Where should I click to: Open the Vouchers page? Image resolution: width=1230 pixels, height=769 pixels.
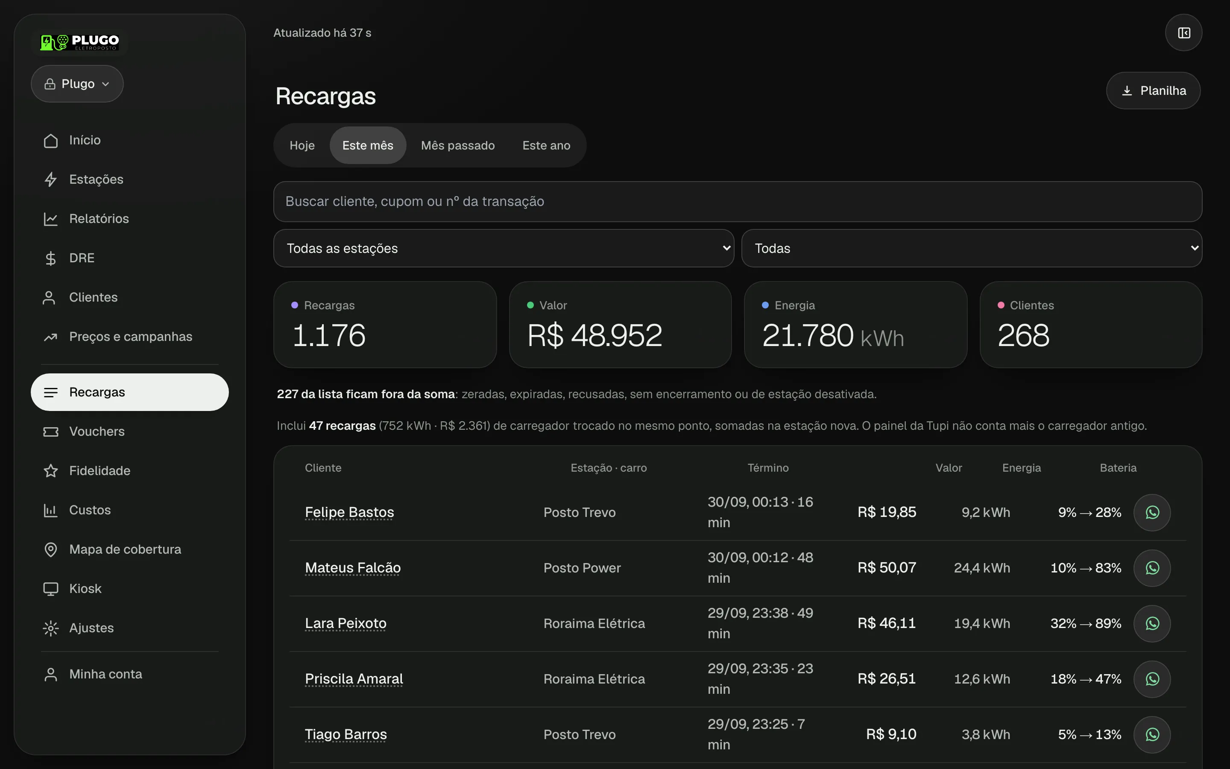tap(129, 431)
